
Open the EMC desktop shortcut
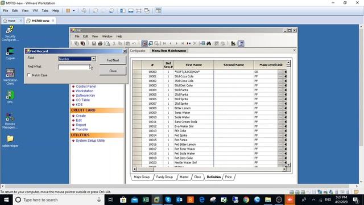click(x=10, y=97)
